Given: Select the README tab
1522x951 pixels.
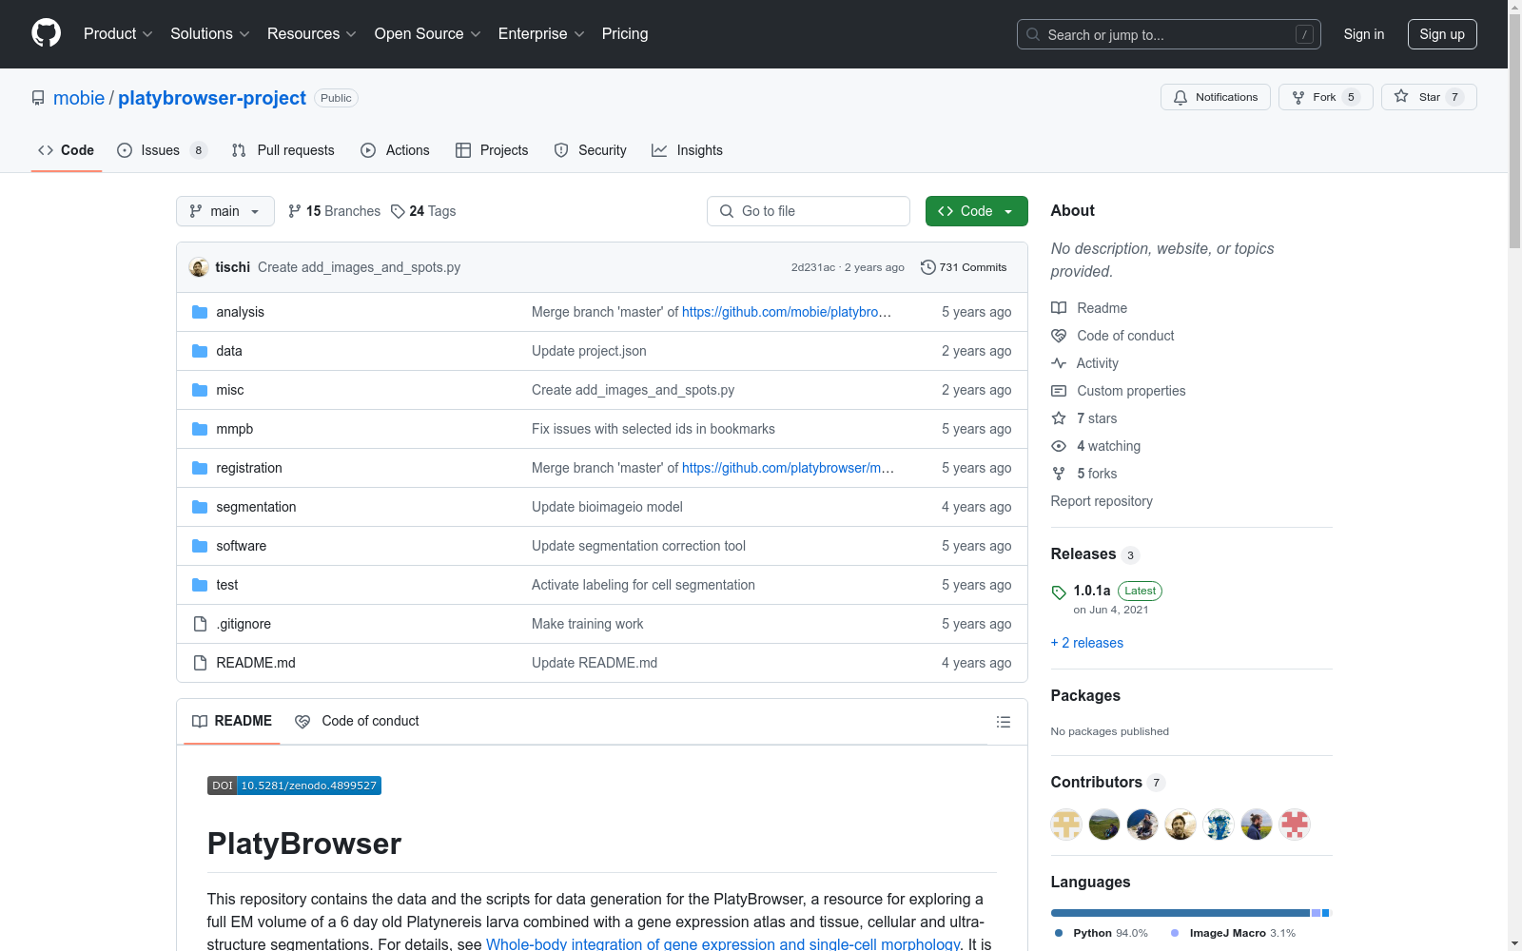Looking at the screenshot, I should point(232,722).
